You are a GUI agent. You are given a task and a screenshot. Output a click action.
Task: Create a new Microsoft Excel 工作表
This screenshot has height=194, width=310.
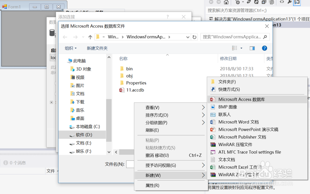click(257, 167)
